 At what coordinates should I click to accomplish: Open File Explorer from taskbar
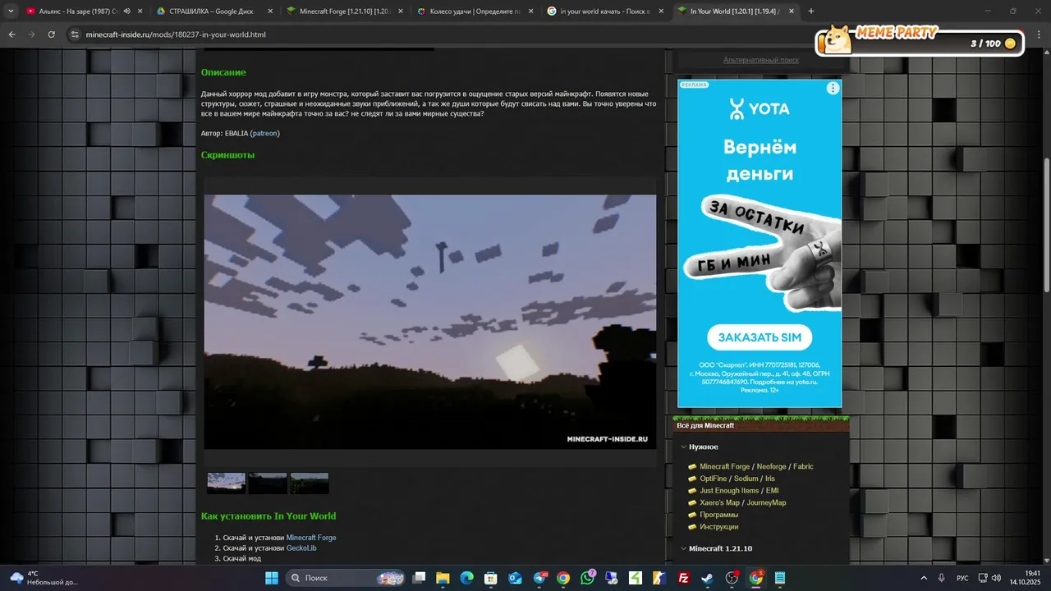(443, 578)
